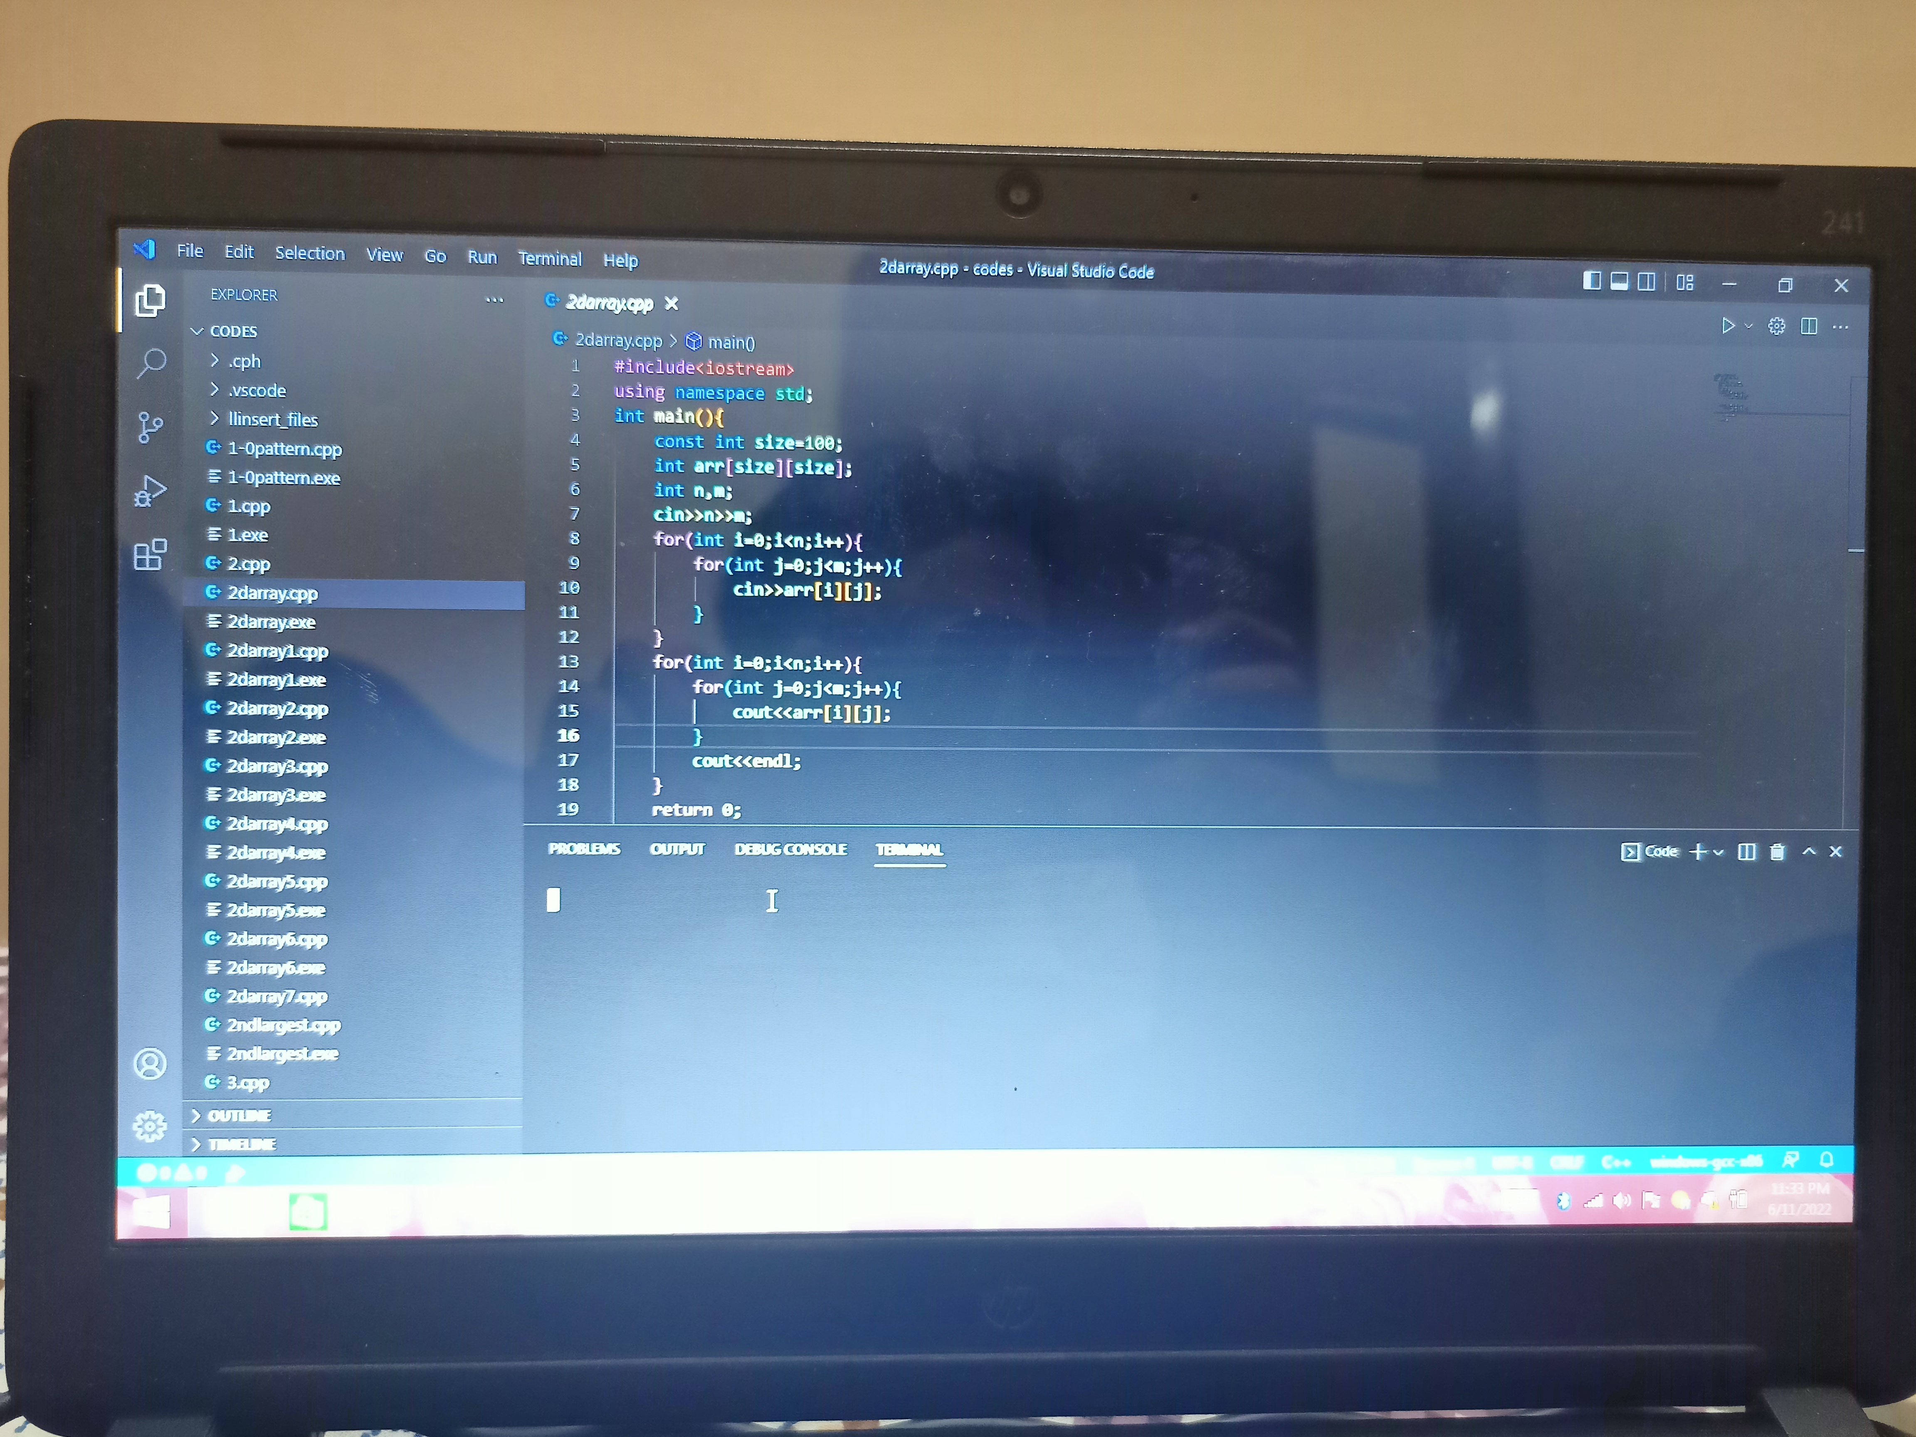Open the Explorer view in activity bar
Image resolution: width=1916 pixels, height=1437 pixels.
pos(150,301)
